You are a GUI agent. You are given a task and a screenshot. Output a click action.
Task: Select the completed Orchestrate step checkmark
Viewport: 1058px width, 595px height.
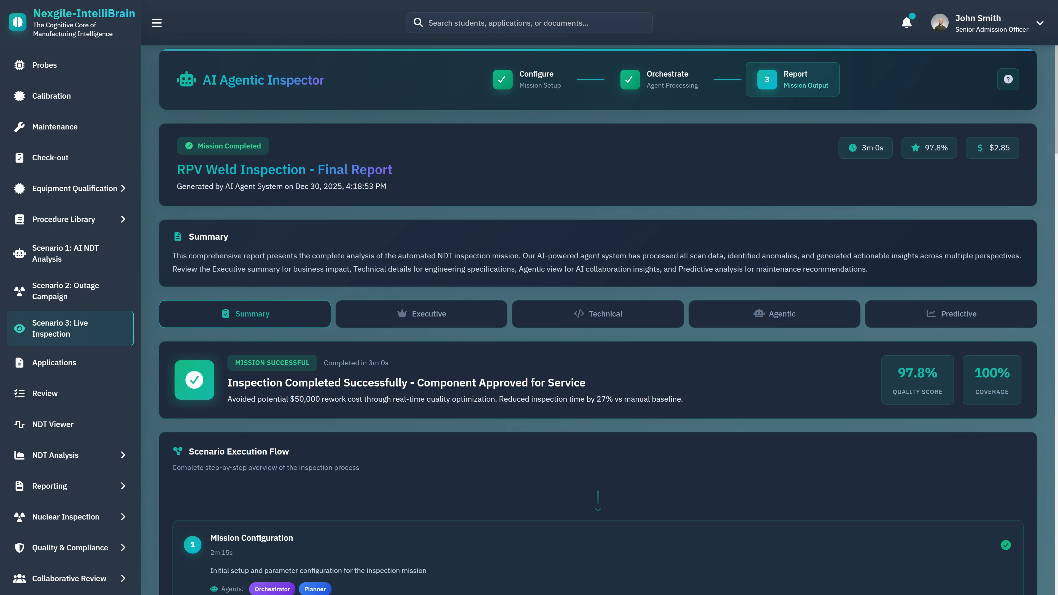point(630,80)
